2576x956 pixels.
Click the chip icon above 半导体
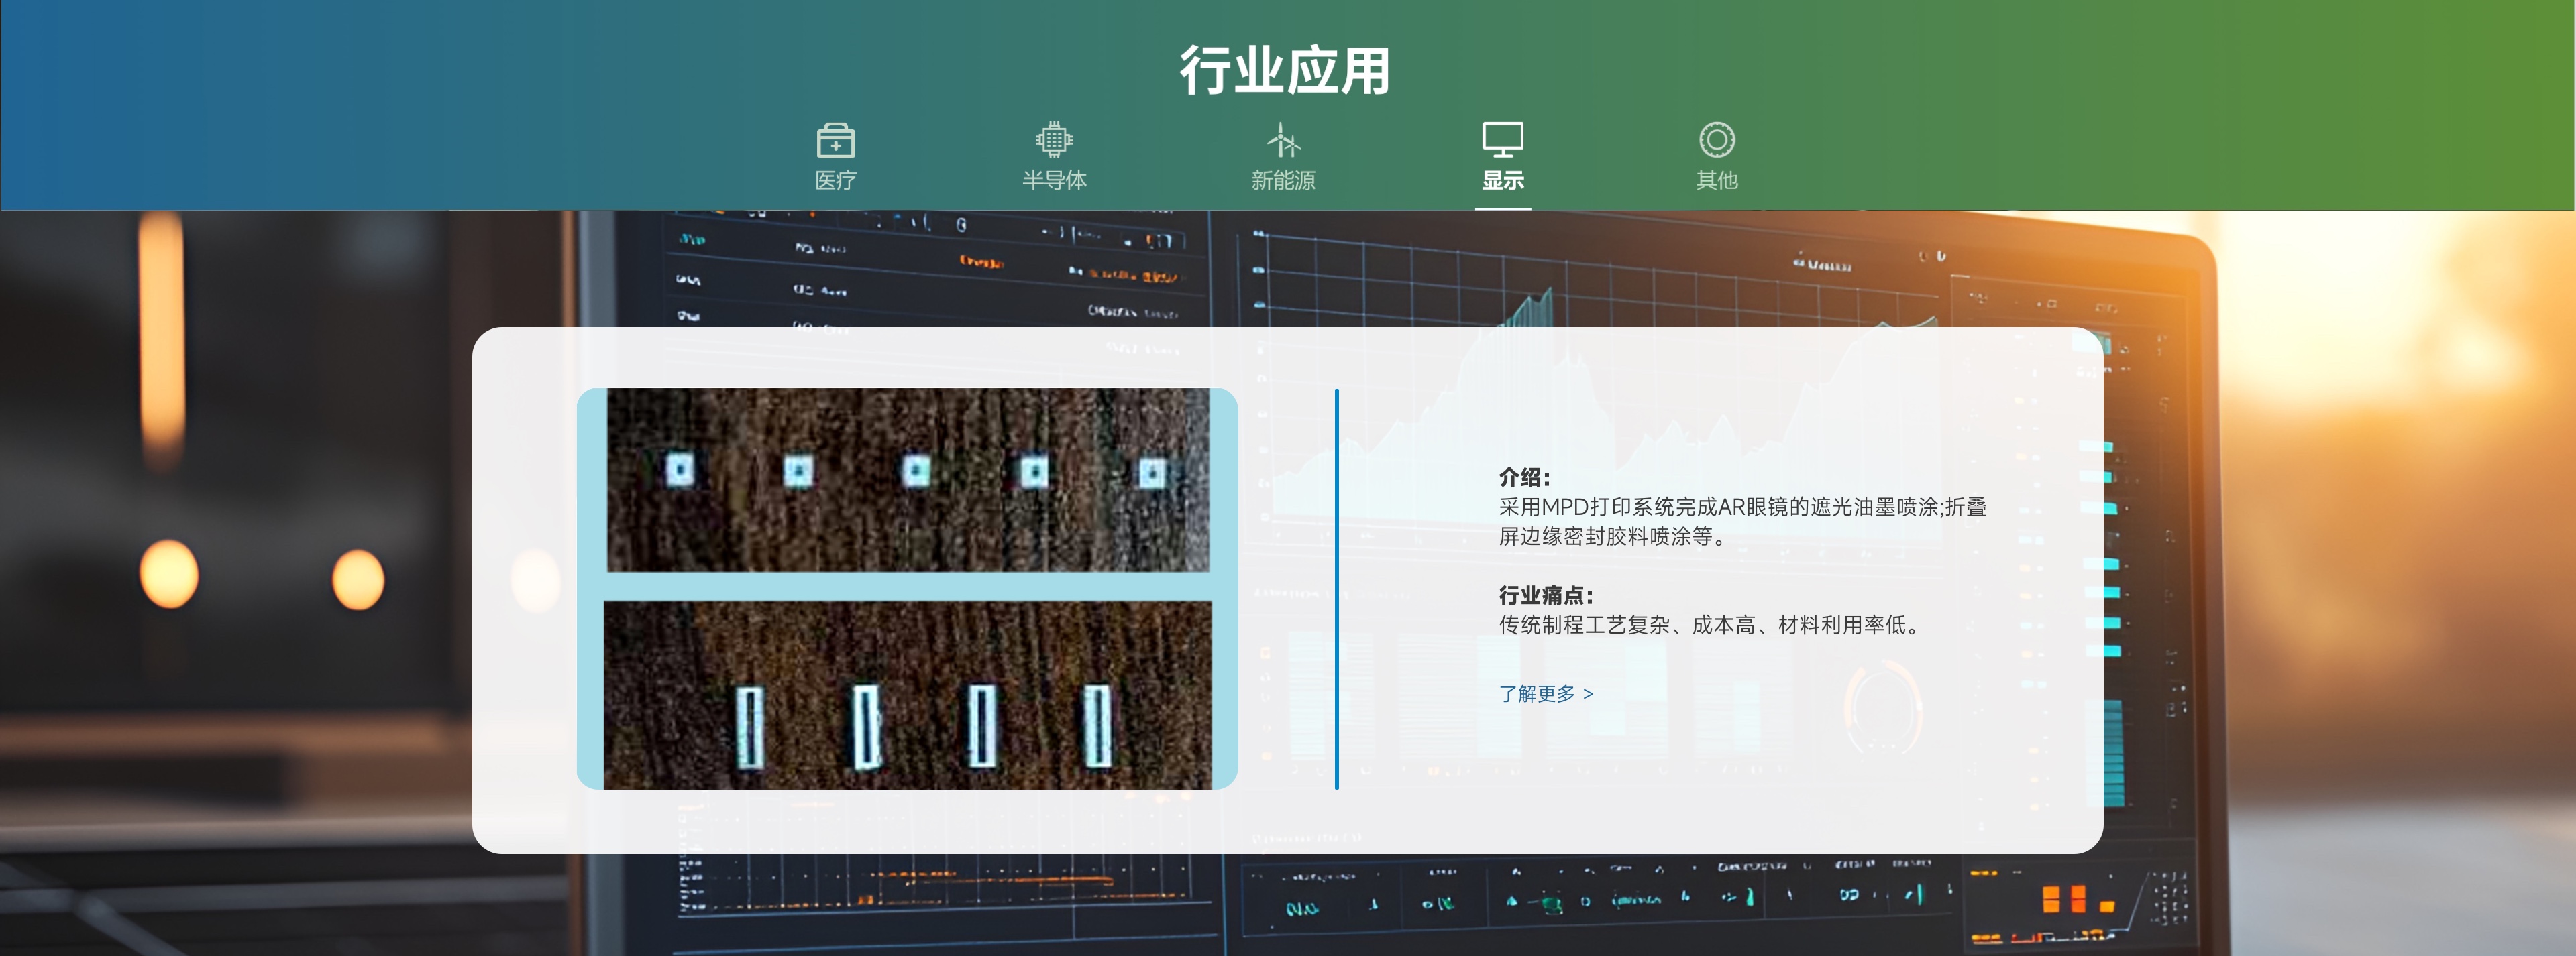pos(1054,140)
